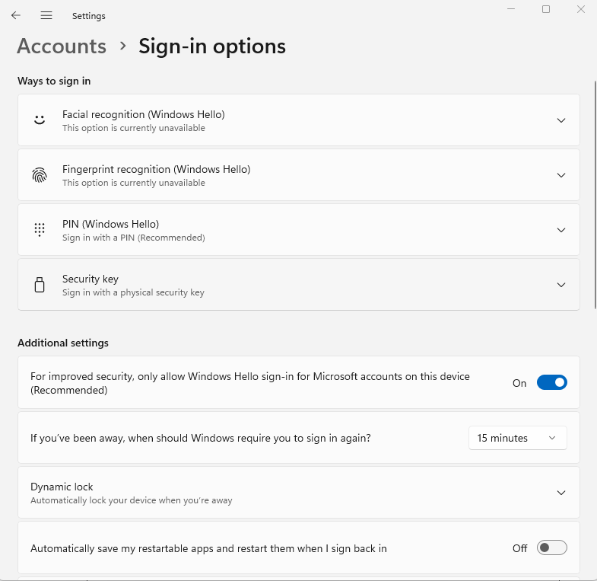Click the Security key USB icon
Screen dimensions: 597x581
coord(40,285)
